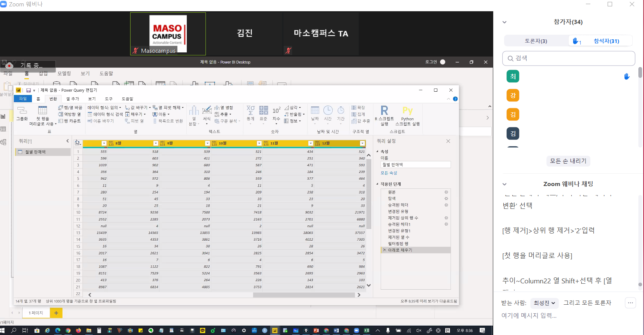Collapse the 쿼리 pane with the chevron
Image resolution: width=644 pixels, height=335 pixels.
pyautogui.click(x=68, y=141)
